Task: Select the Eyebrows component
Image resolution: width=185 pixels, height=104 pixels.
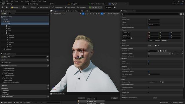Action: point(11,42)
